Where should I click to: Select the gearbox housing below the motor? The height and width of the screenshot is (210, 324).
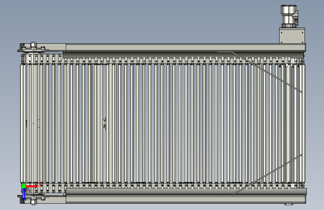(292, 35)
